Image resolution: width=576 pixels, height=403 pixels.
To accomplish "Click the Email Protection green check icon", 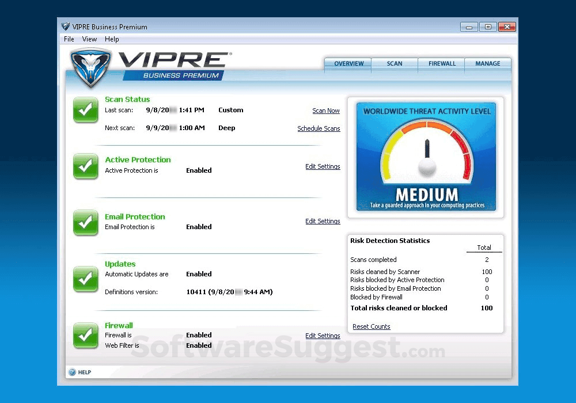I will point(85,223).
